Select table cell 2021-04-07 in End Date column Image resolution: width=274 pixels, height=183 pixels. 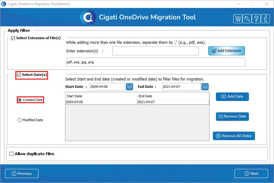[173, 102]
